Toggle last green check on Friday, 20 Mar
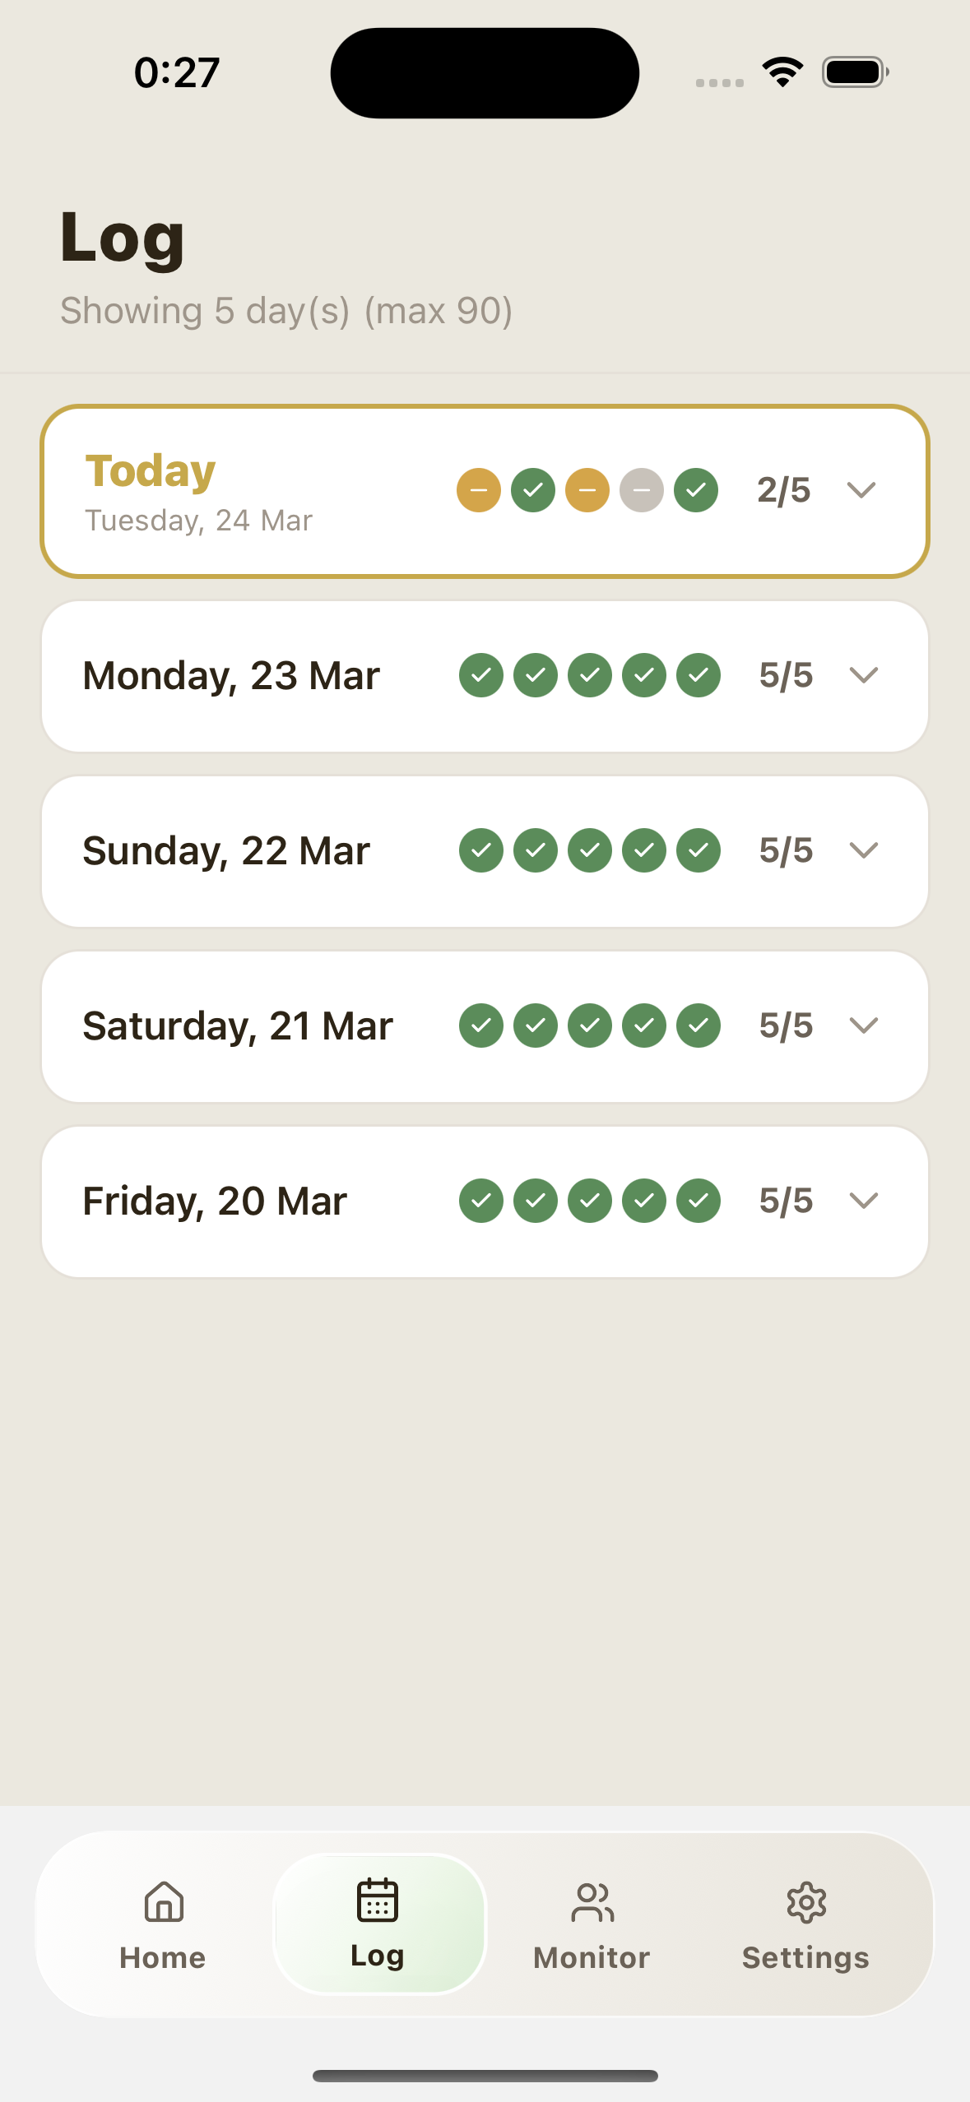970x2102 pixels. pyautogui.click(x=698, y=1201)
